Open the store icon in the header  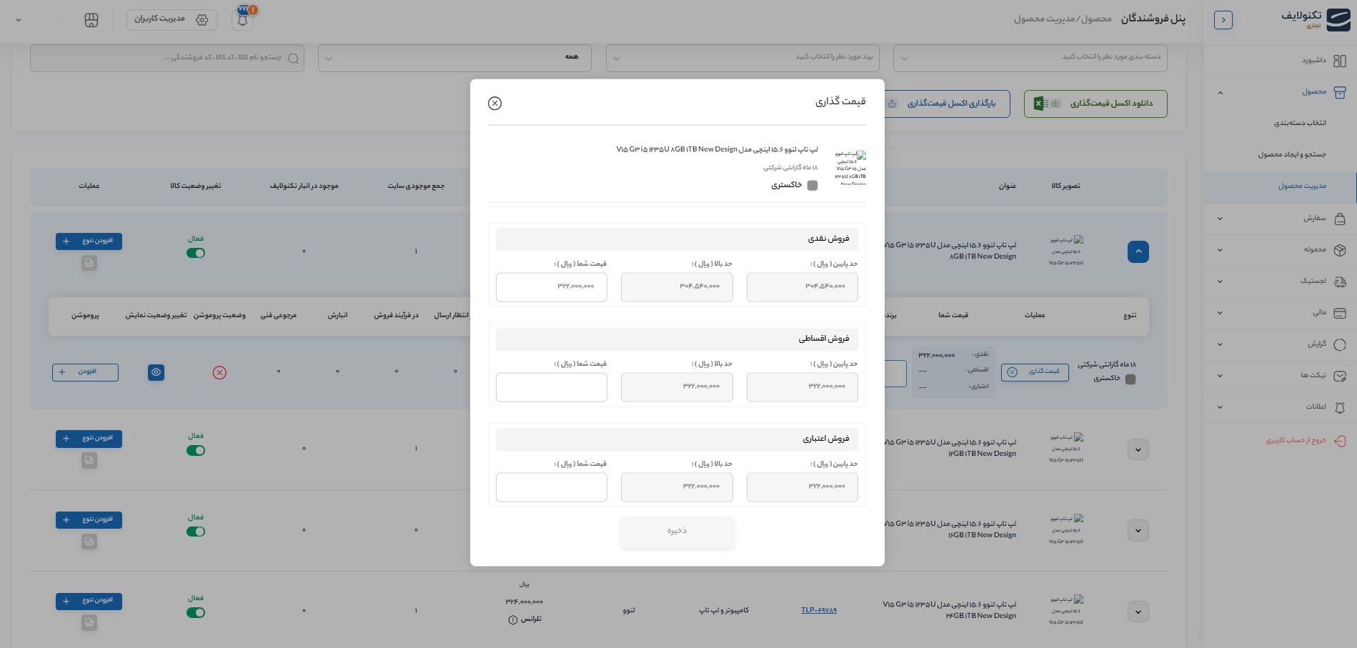91,20
